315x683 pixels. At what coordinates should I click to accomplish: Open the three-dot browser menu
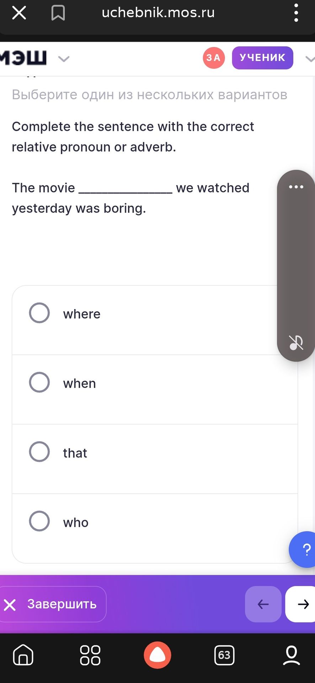pos(296,13)
